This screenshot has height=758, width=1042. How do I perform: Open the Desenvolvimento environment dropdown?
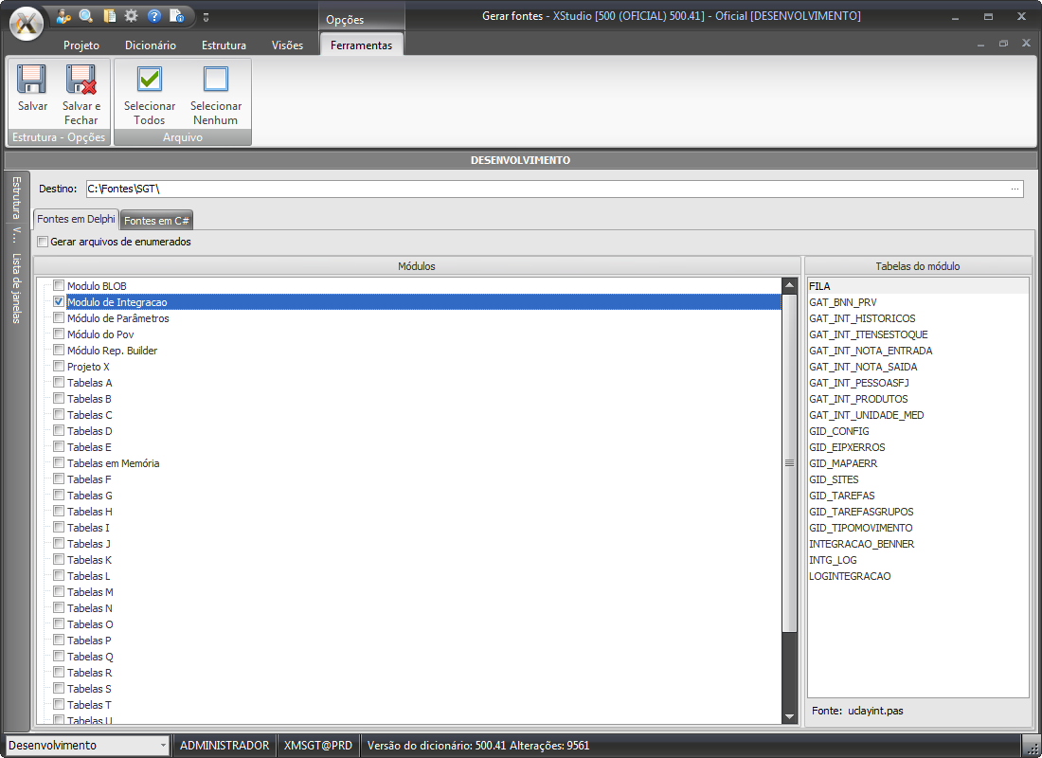[163, 746]
